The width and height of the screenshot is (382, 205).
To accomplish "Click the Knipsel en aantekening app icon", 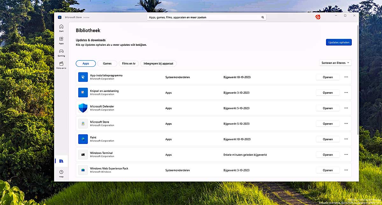I will [x=83, y=92].
